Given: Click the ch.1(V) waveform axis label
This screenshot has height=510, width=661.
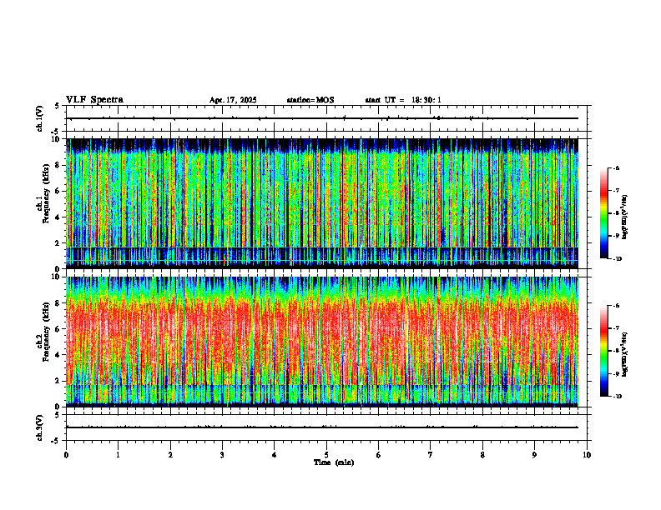Looking at the screenshot, I should [x=40, y=118].
